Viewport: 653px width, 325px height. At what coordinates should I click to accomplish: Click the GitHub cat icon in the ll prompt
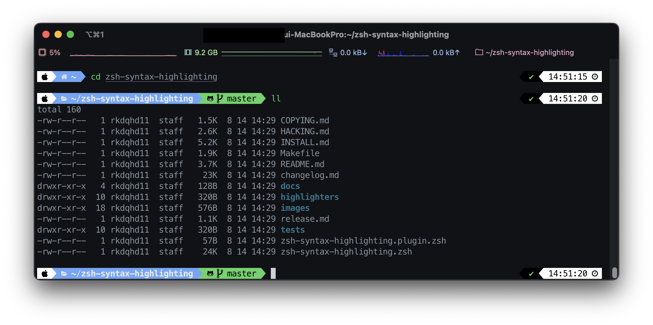click(210, 99)
